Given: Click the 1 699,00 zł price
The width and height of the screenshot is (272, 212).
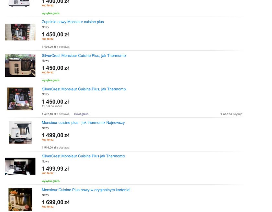Looking at the screenshot, I should click(x=55, y=202).
